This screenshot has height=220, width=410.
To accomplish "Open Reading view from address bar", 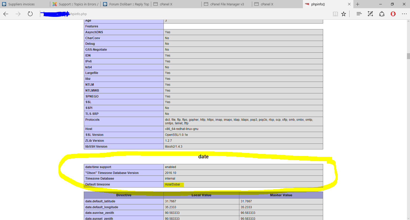I will pos(335,14).
